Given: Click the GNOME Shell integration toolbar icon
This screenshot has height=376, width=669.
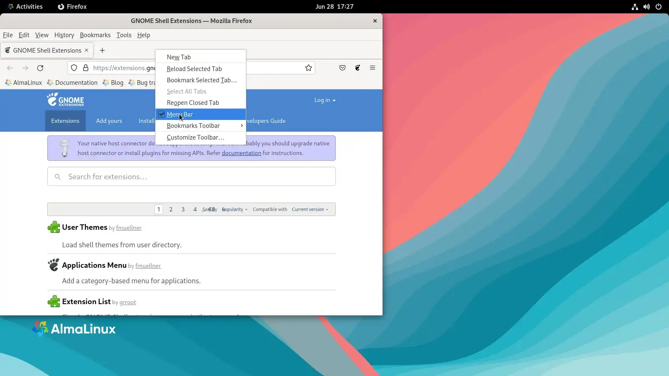Looking at the screenshot, I should [x=357, y=68].
